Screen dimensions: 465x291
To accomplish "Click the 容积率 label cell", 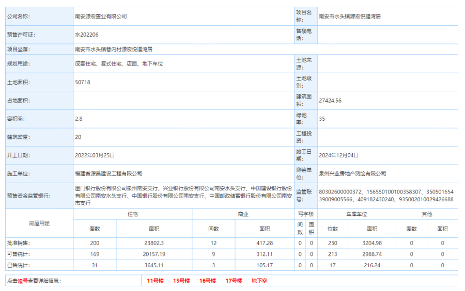I will pos(39,119).
